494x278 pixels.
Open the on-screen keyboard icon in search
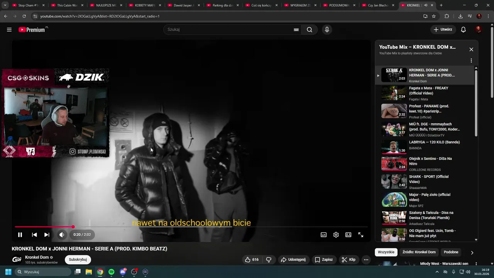coord(296,30)
